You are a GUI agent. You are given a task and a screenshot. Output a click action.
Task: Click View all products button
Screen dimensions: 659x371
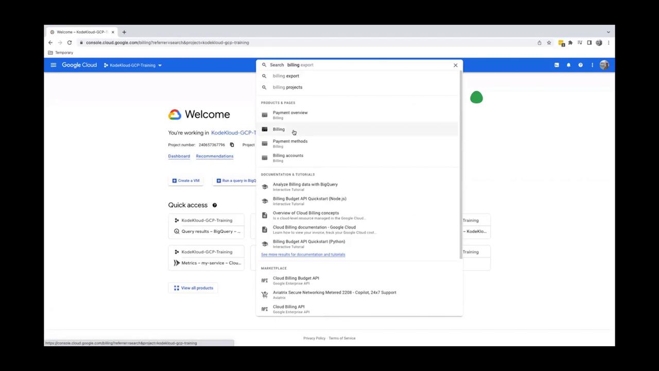[x=193, y=288]
